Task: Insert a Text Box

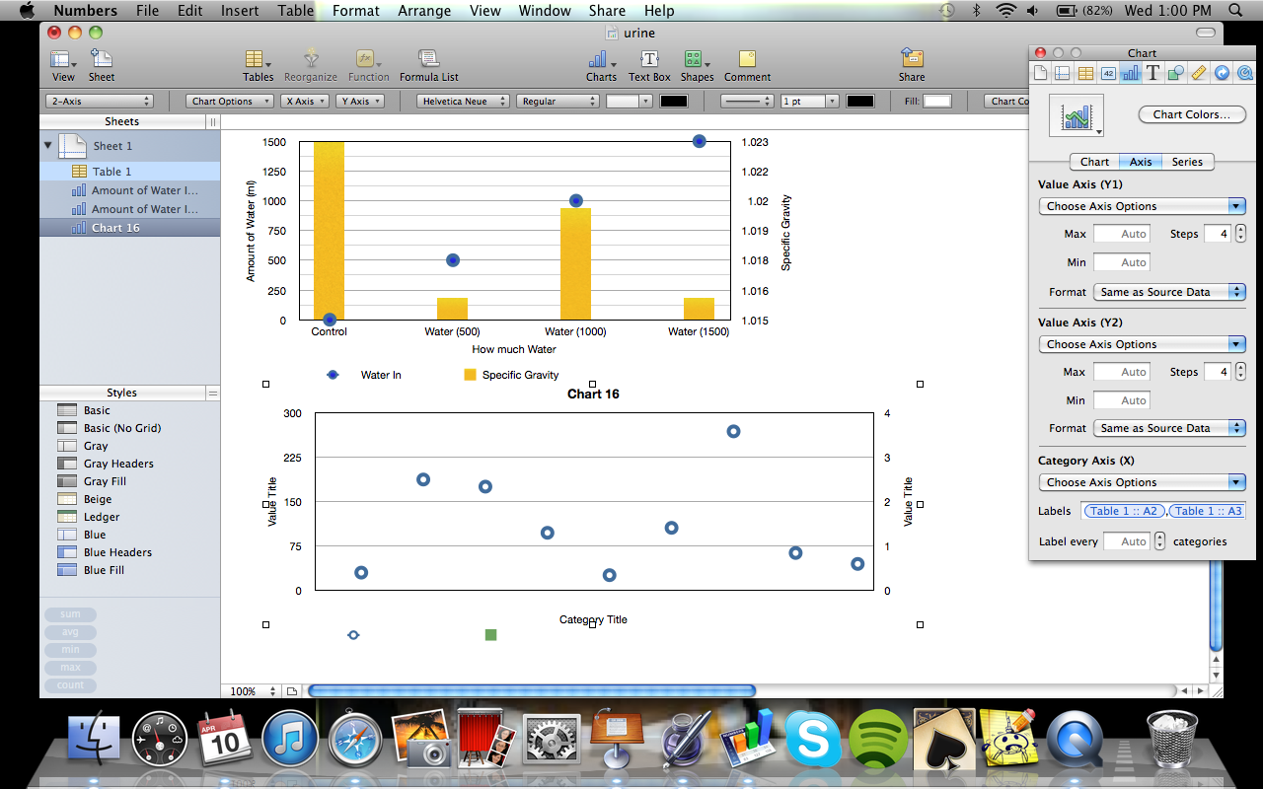Action: coord(649,65)
